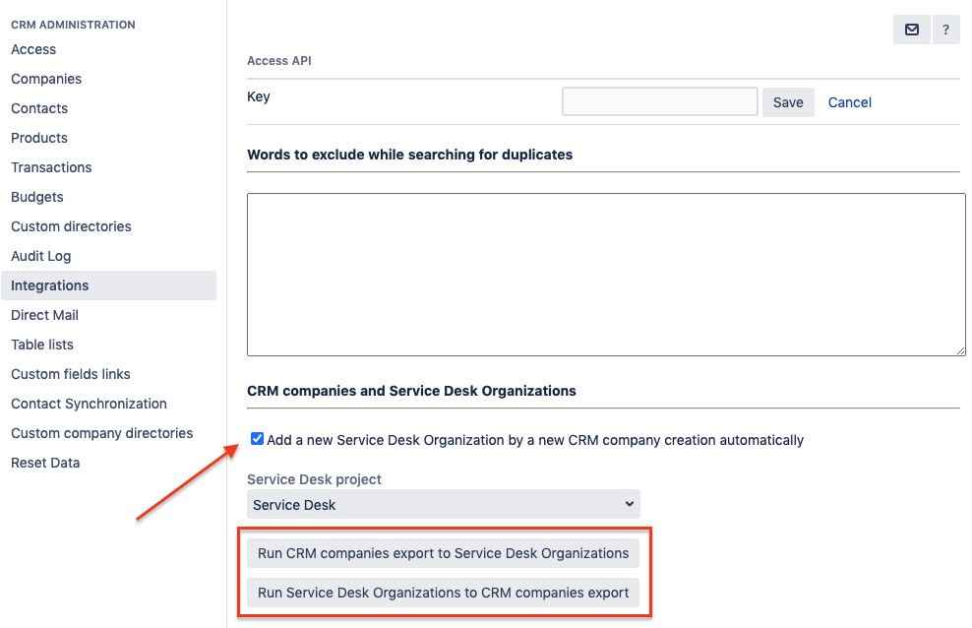Save the Access API key
Image resolution: width=972 pixels, height=628 pixels.
(788, 102)
